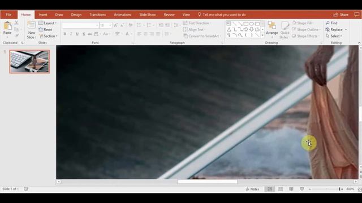Open the Section dropdown
This screenshot has height=203, width=362.
[x=48, y=36]
